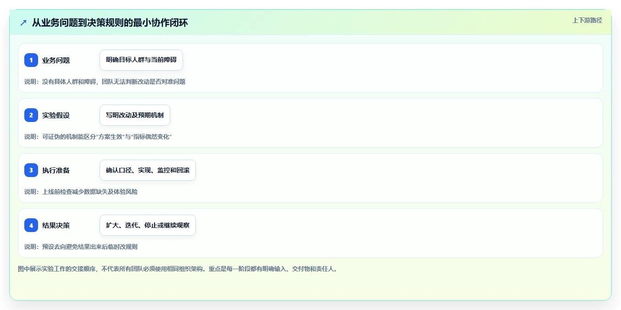
Task: Click the note 没有具体人群和障碍
Action: pos(105,82)
